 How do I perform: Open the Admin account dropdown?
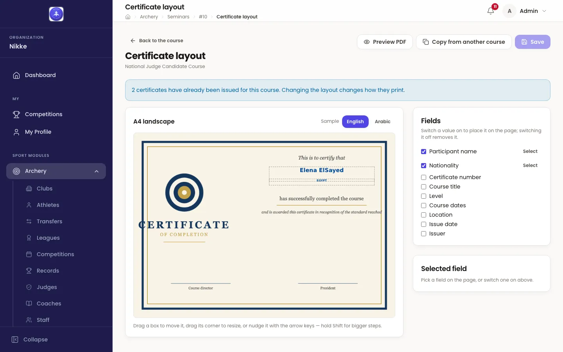pyautogui.click(x=525, y=11)
